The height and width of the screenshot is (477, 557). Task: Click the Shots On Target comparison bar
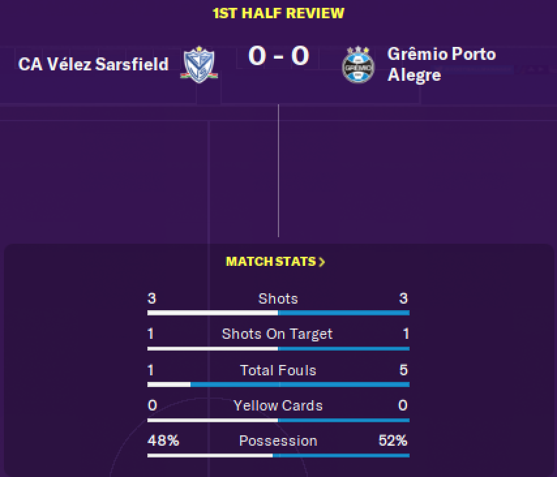tap(278, 349)
